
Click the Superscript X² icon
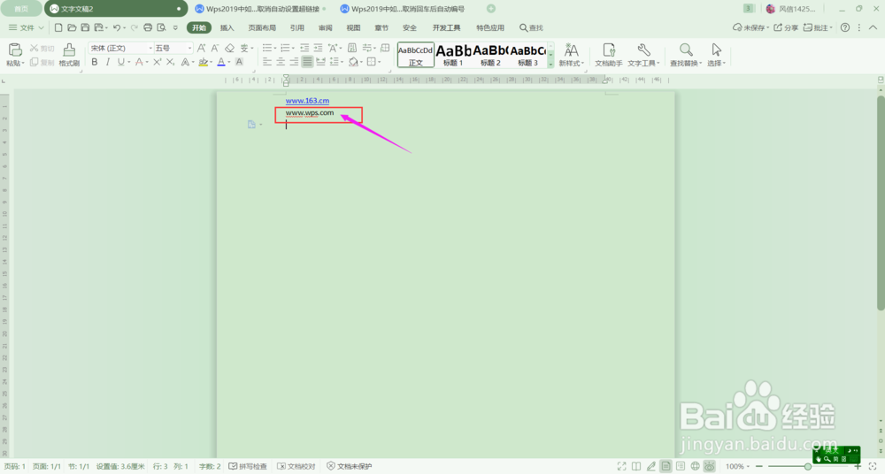pyautogui.click(x=158, y=62)
